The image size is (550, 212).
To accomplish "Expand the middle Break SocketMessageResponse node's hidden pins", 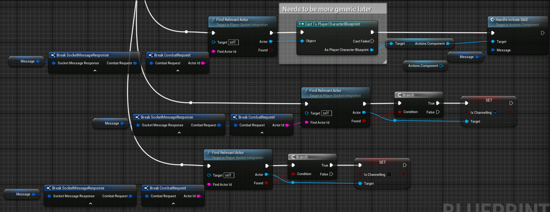I will tap(179, 132).
